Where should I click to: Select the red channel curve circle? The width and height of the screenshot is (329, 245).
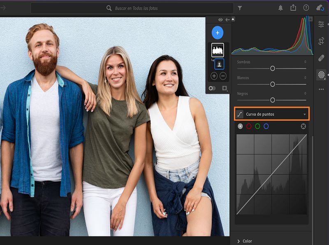coord(249,126)
